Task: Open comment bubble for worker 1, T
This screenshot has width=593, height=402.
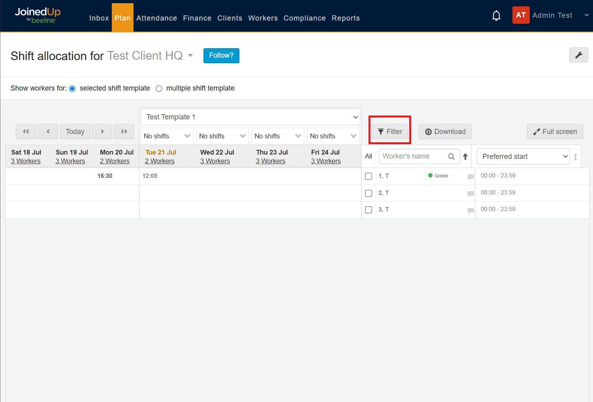Action: (471, 177)
